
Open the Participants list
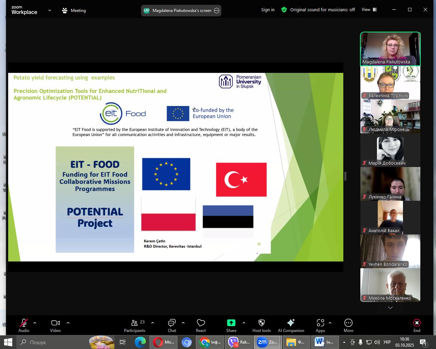(135, 325)
